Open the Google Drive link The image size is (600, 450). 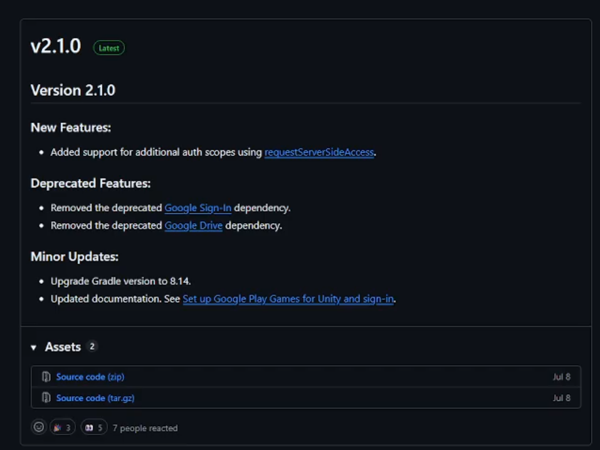193,226
